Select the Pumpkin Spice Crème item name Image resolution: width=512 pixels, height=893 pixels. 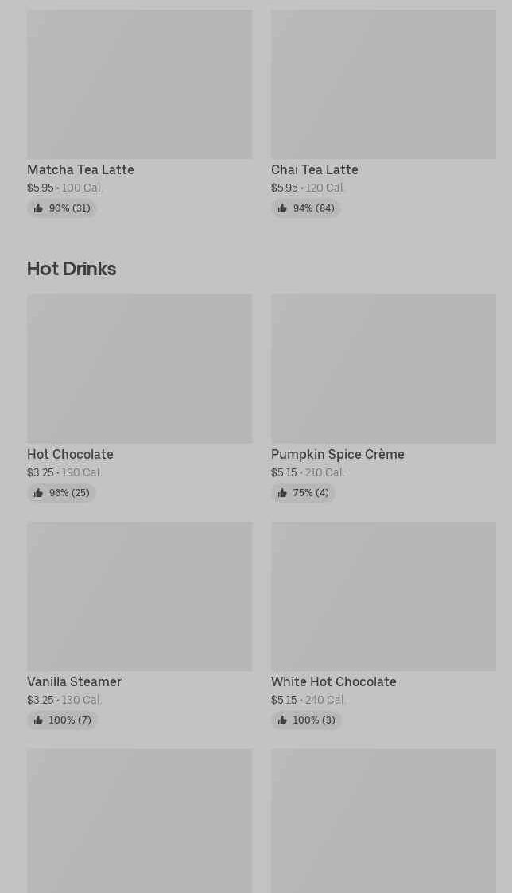click(338, 455)
